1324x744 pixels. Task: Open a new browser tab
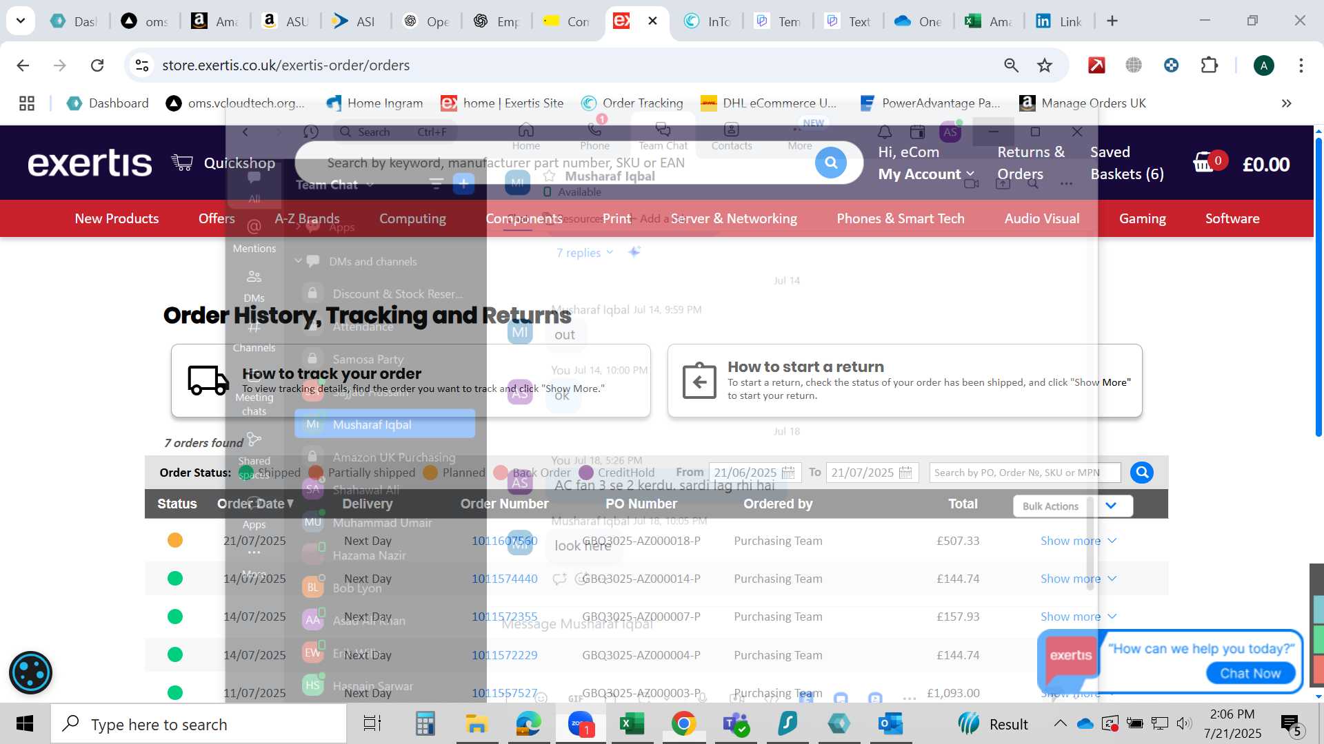(1112, 21)
